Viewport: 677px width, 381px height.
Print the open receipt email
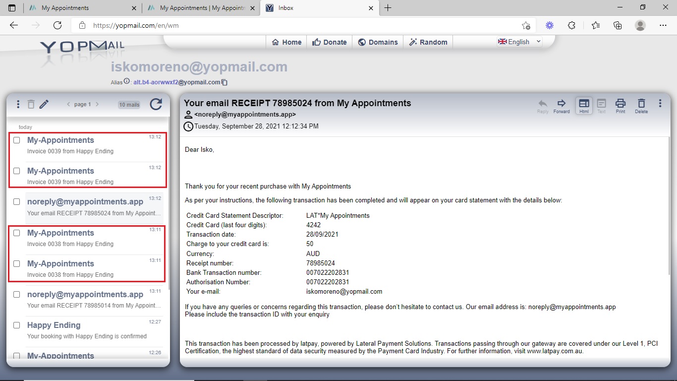[620, 106]
